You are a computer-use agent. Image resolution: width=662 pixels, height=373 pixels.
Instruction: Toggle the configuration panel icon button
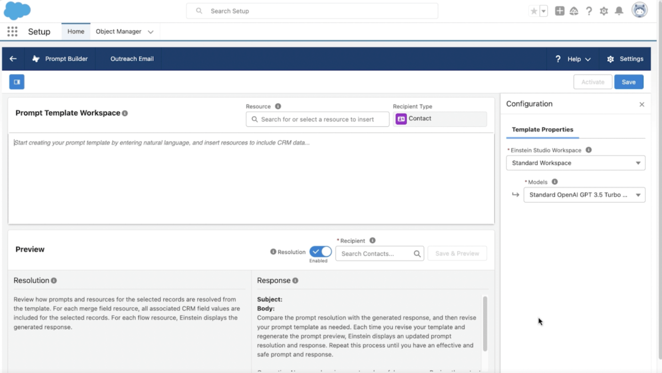17,82
